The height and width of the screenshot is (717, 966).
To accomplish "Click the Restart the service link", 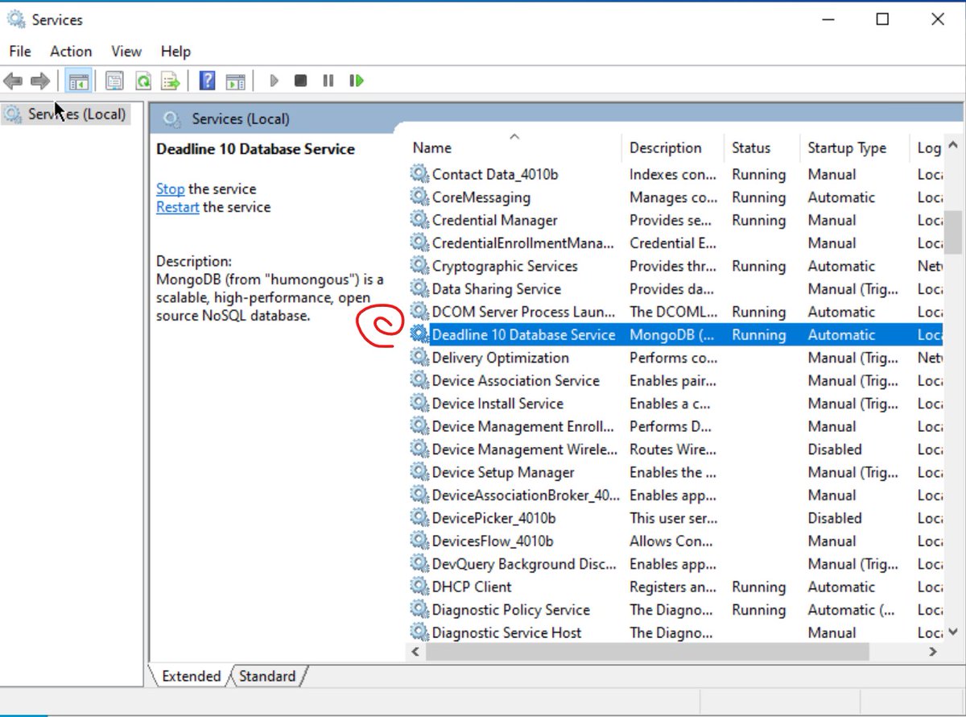I will pyautogui.click(x=178, y=207).
